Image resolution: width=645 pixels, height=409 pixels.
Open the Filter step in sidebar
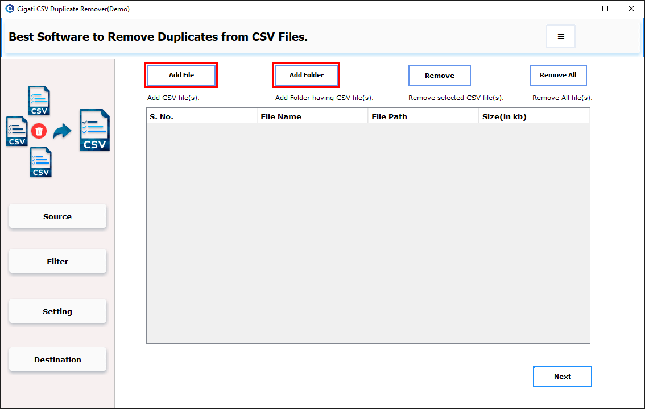coord(57,261)
